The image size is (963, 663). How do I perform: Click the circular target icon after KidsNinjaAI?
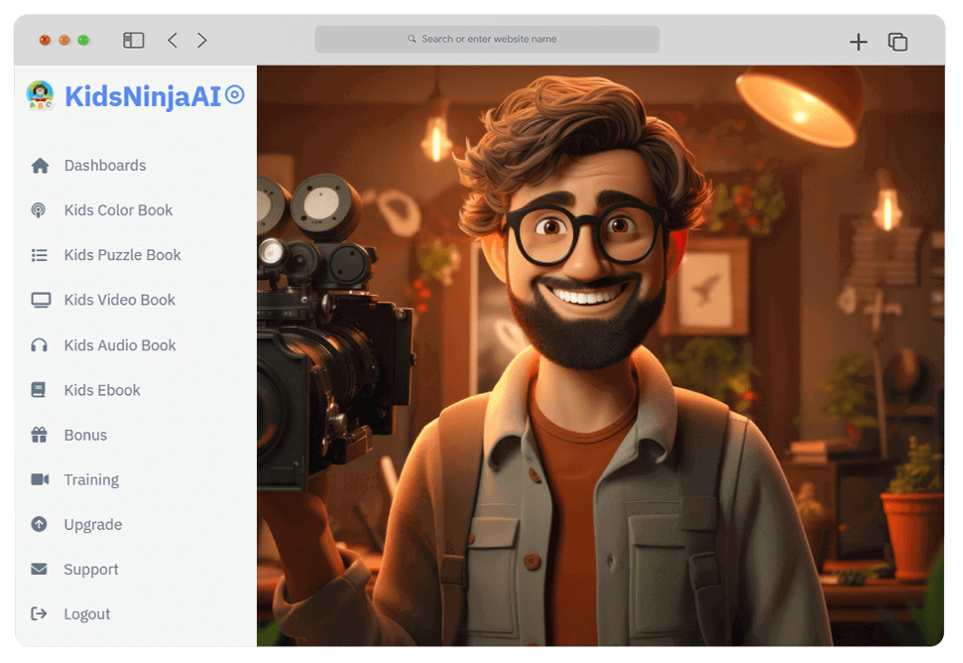235,95
